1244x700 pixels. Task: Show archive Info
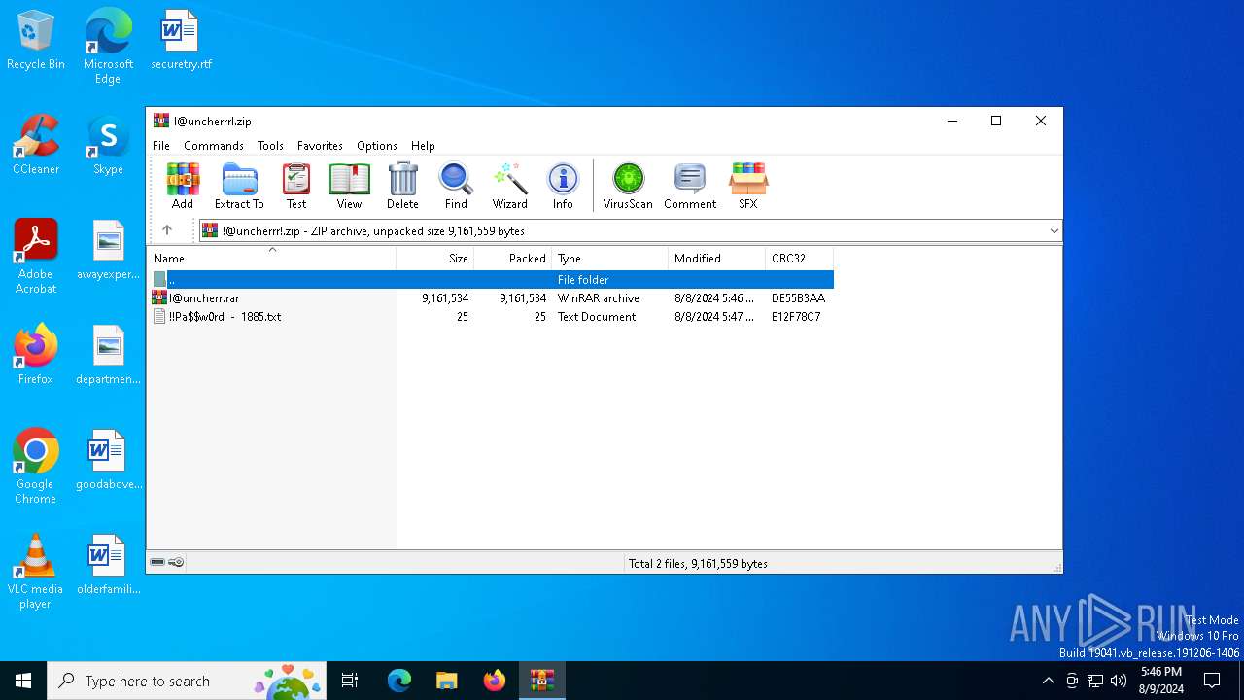coord(563,186)
